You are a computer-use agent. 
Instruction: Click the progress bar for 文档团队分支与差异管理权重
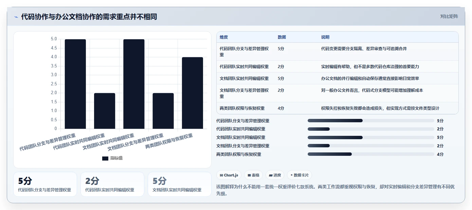(371, 146)
